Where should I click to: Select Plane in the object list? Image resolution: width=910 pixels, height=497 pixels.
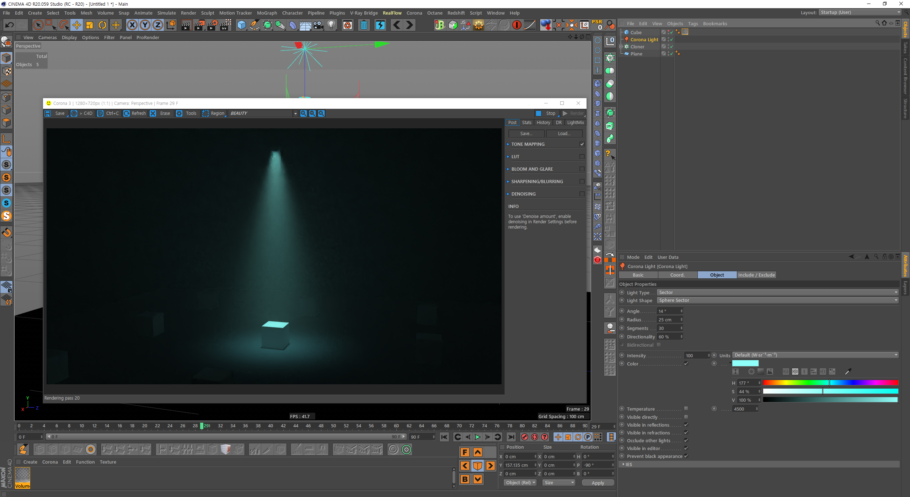[x=636, y=54]
